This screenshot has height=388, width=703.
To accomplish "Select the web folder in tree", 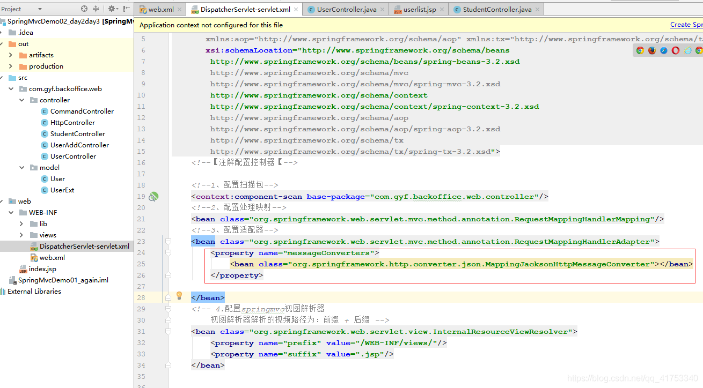I will point(25,202).
